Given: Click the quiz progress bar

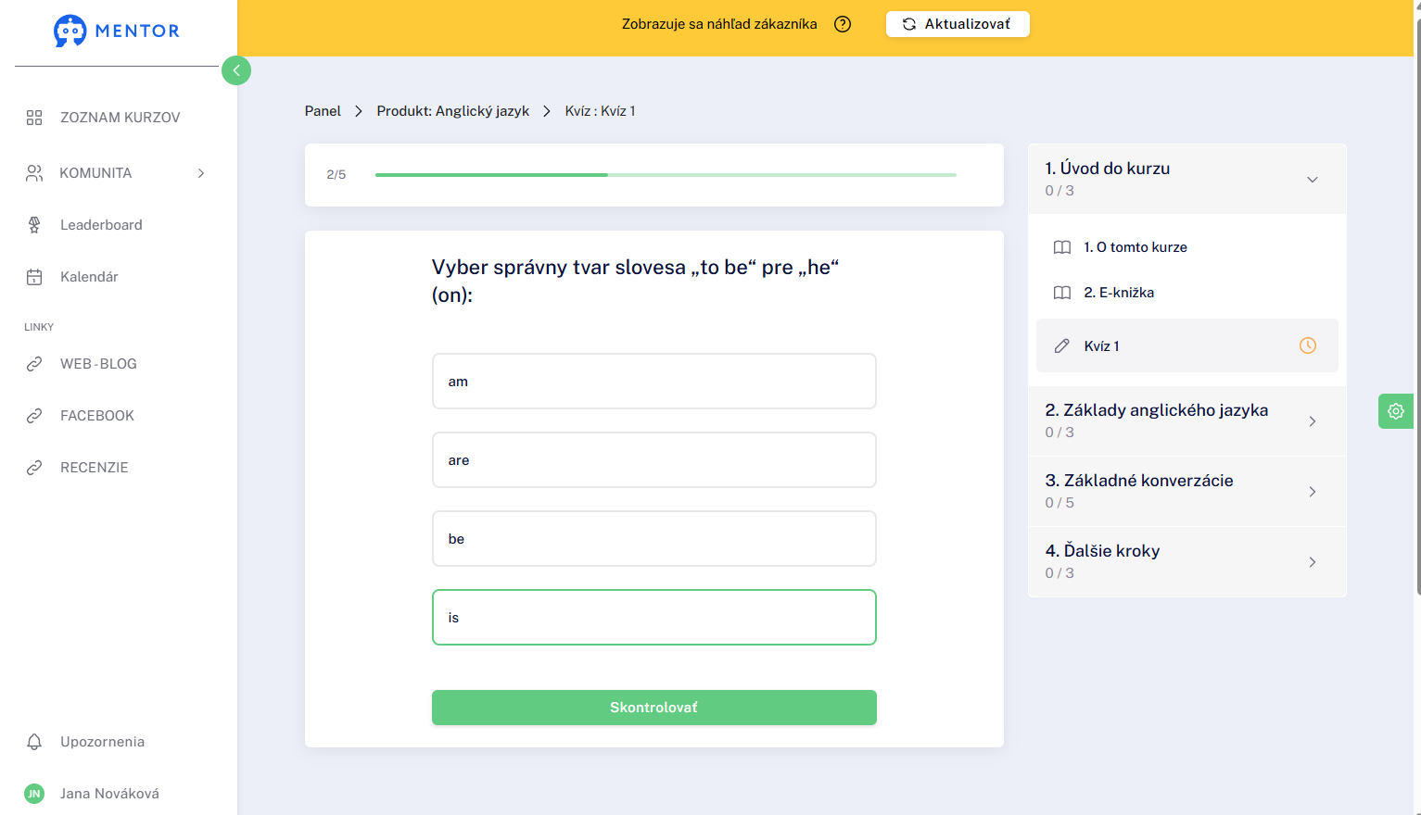Looking at the screenshot, I should (x=666, y=175).
